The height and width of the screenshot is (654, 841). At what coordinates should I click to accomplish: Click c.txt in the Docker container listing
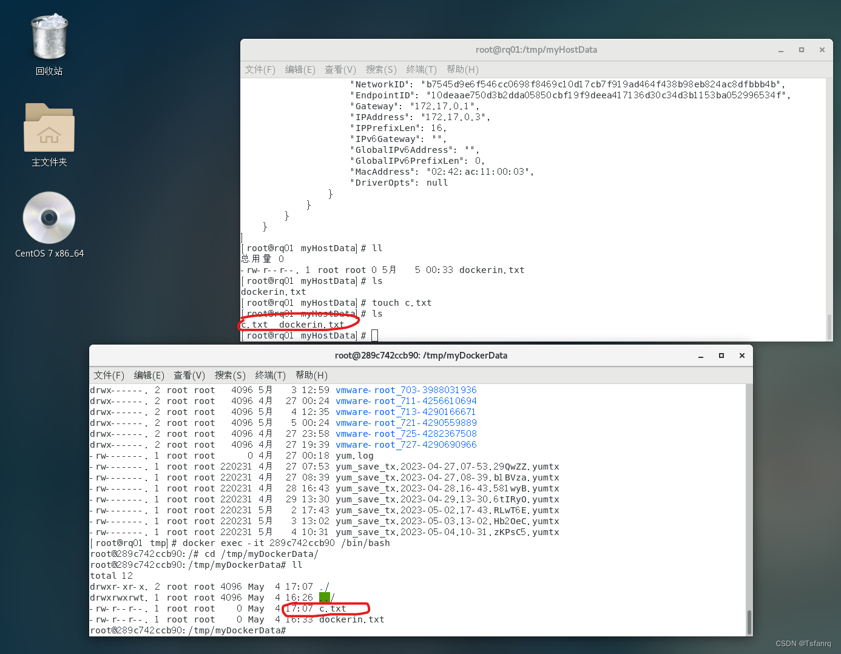pyautogui.click(x=333, y=608)
